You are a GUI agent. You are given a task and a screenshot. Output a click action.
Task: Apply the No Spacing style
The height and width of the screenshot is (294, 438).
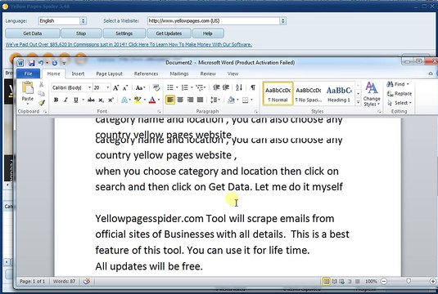coord(309,94)
